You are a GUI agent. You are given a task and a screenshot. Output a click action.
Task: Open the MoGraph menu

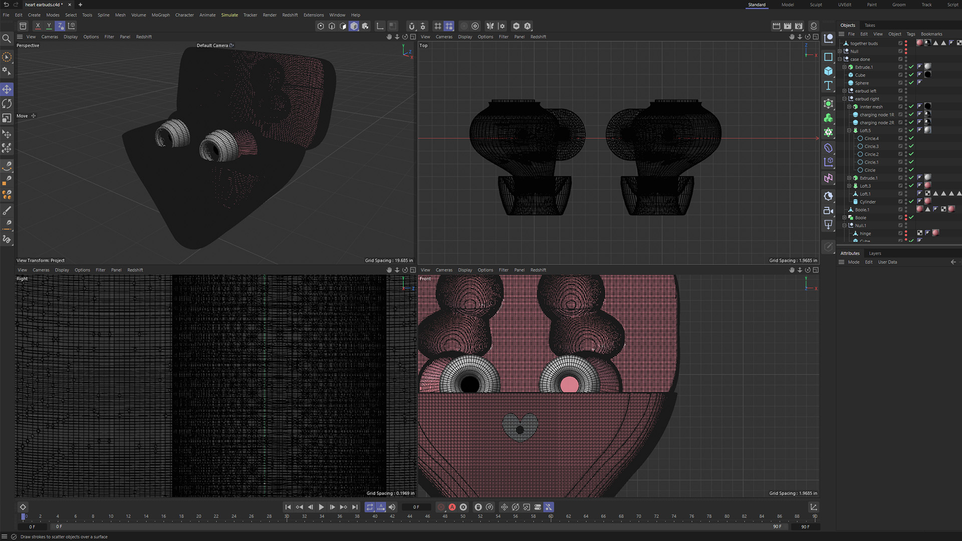(160, 15)
